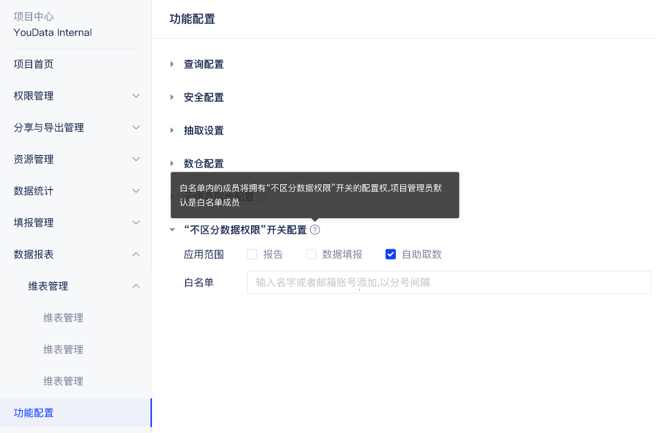Expand the 安全配置 section
This screenshot has height=433, width=656.
[172, 98]
